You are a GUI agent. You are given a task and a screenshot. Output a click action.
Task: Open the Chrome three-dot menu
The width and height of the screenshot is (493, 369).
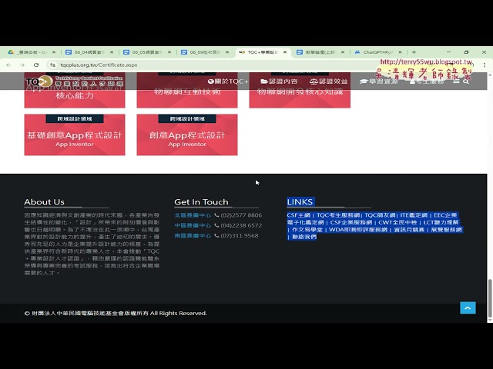point(485,65)
